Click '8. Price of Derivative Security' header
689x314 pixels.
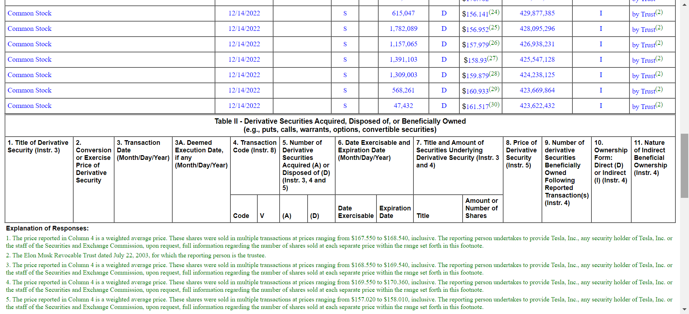(x=521, y=154)
